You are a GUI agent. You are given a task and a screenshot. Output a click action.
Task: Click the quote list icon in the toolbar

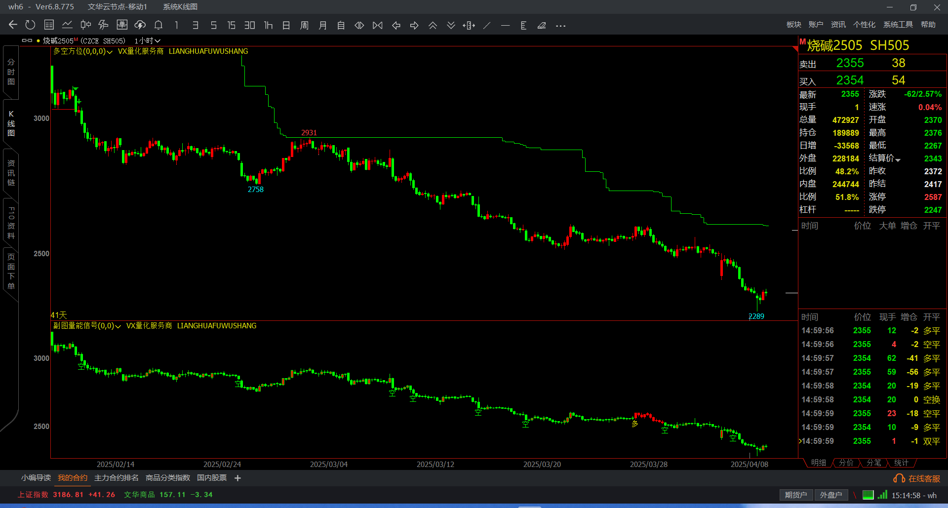tap(49, 25)
